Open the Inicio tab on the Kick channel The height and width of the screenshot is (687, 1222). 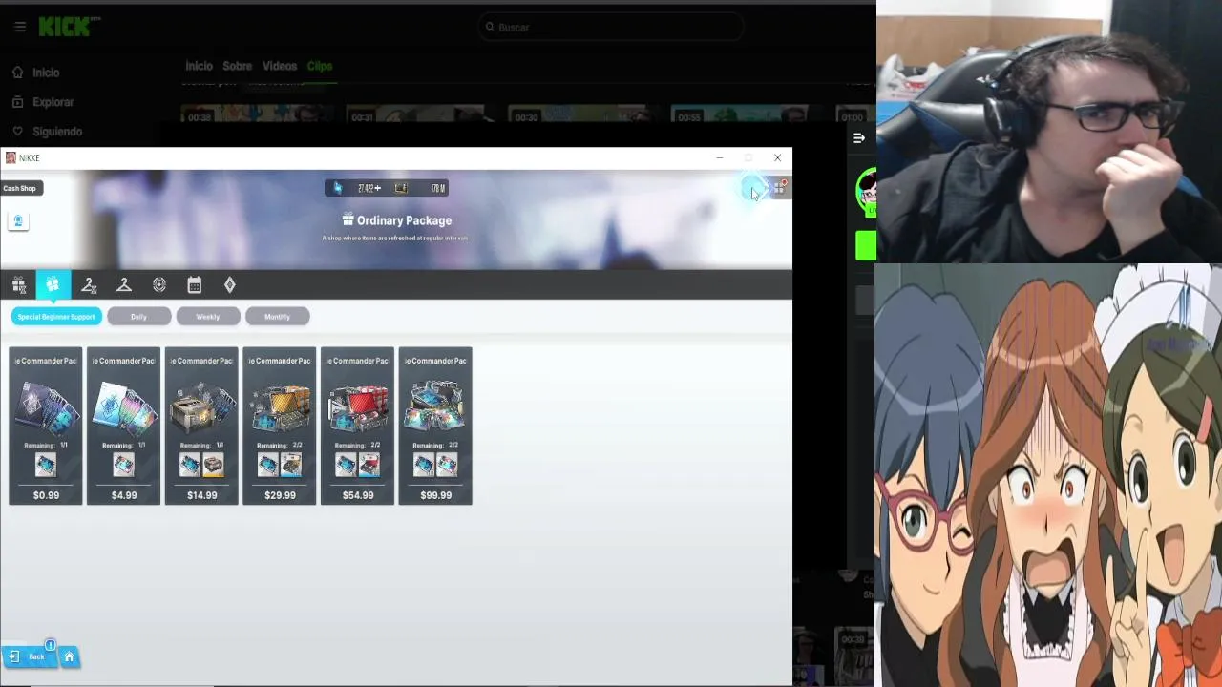click(199, 66)
